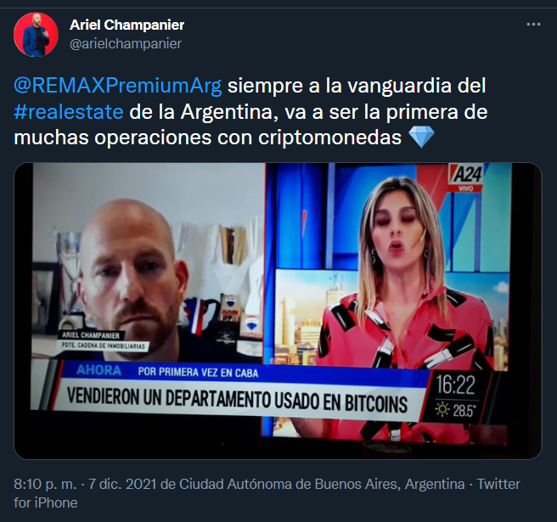The height and width of the screenshot is (522, 557).
Task: Open the 8:10 p. m. tweet timestamp
Action: tap(45, 484)
